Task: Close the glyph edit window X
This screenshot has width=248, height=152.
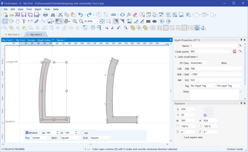Action: click(170, 40)
